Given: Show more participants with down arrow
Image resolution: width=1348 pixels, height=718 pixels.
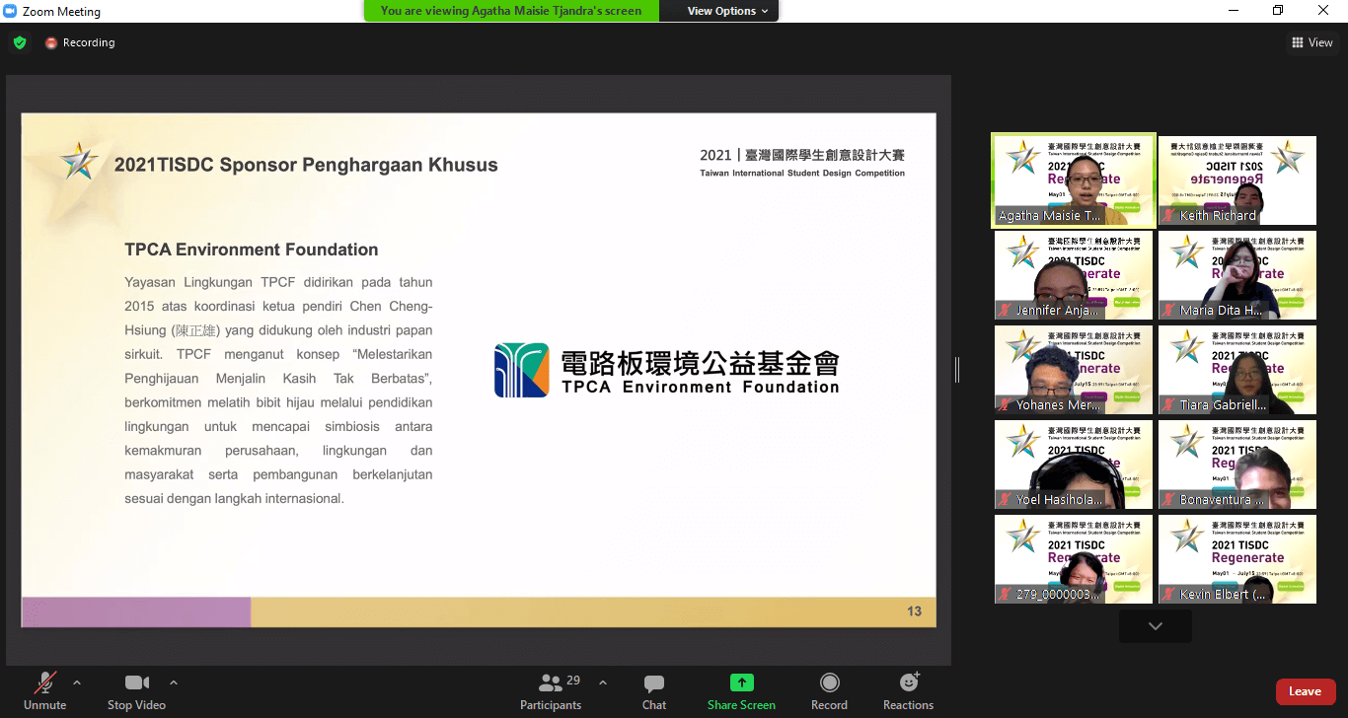Looking at the screenshot, I should pyautogui.click(x=1155, y=626).
